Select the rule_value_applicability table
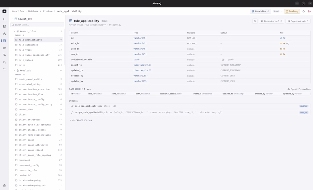Screen dimensions: 313x190 tap(38, 55)
